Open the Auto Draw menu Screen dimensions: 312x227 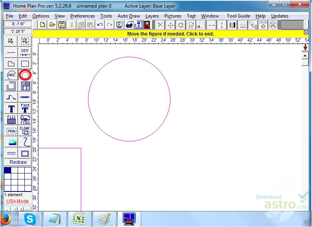pyautogui.click(x=129, y=16)
